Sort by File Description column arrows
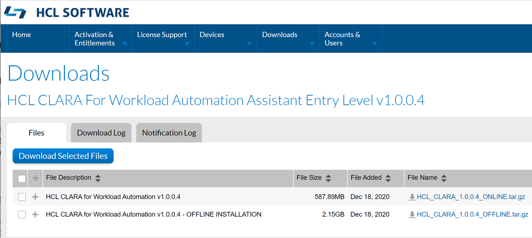532x238 pixels. [98, 178]
